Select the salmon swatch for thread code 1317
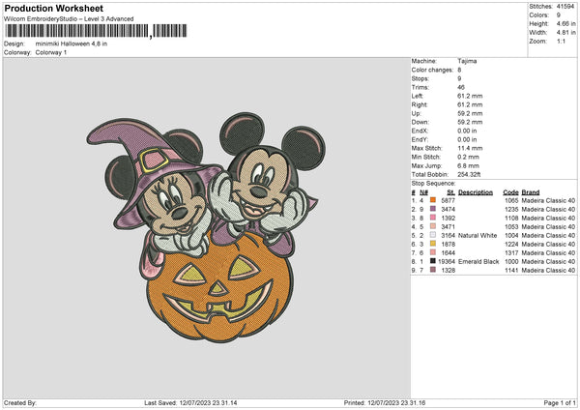 click(433, 252)
